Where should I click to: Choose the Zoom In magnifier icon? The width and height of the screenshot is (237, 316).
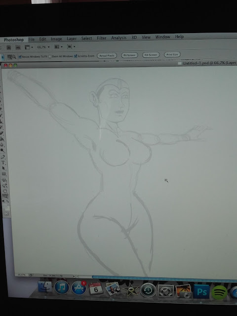(x=9, y=57)
